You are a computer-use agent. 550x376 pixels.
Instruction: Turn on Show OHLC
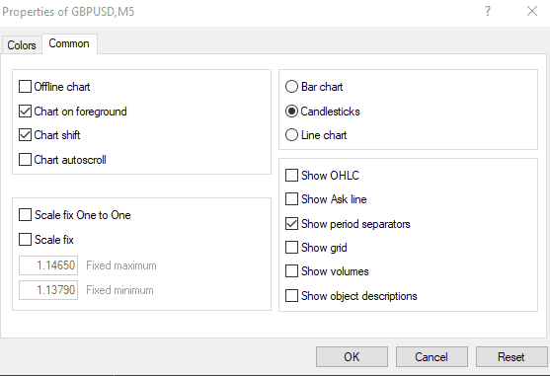[291, 176]
